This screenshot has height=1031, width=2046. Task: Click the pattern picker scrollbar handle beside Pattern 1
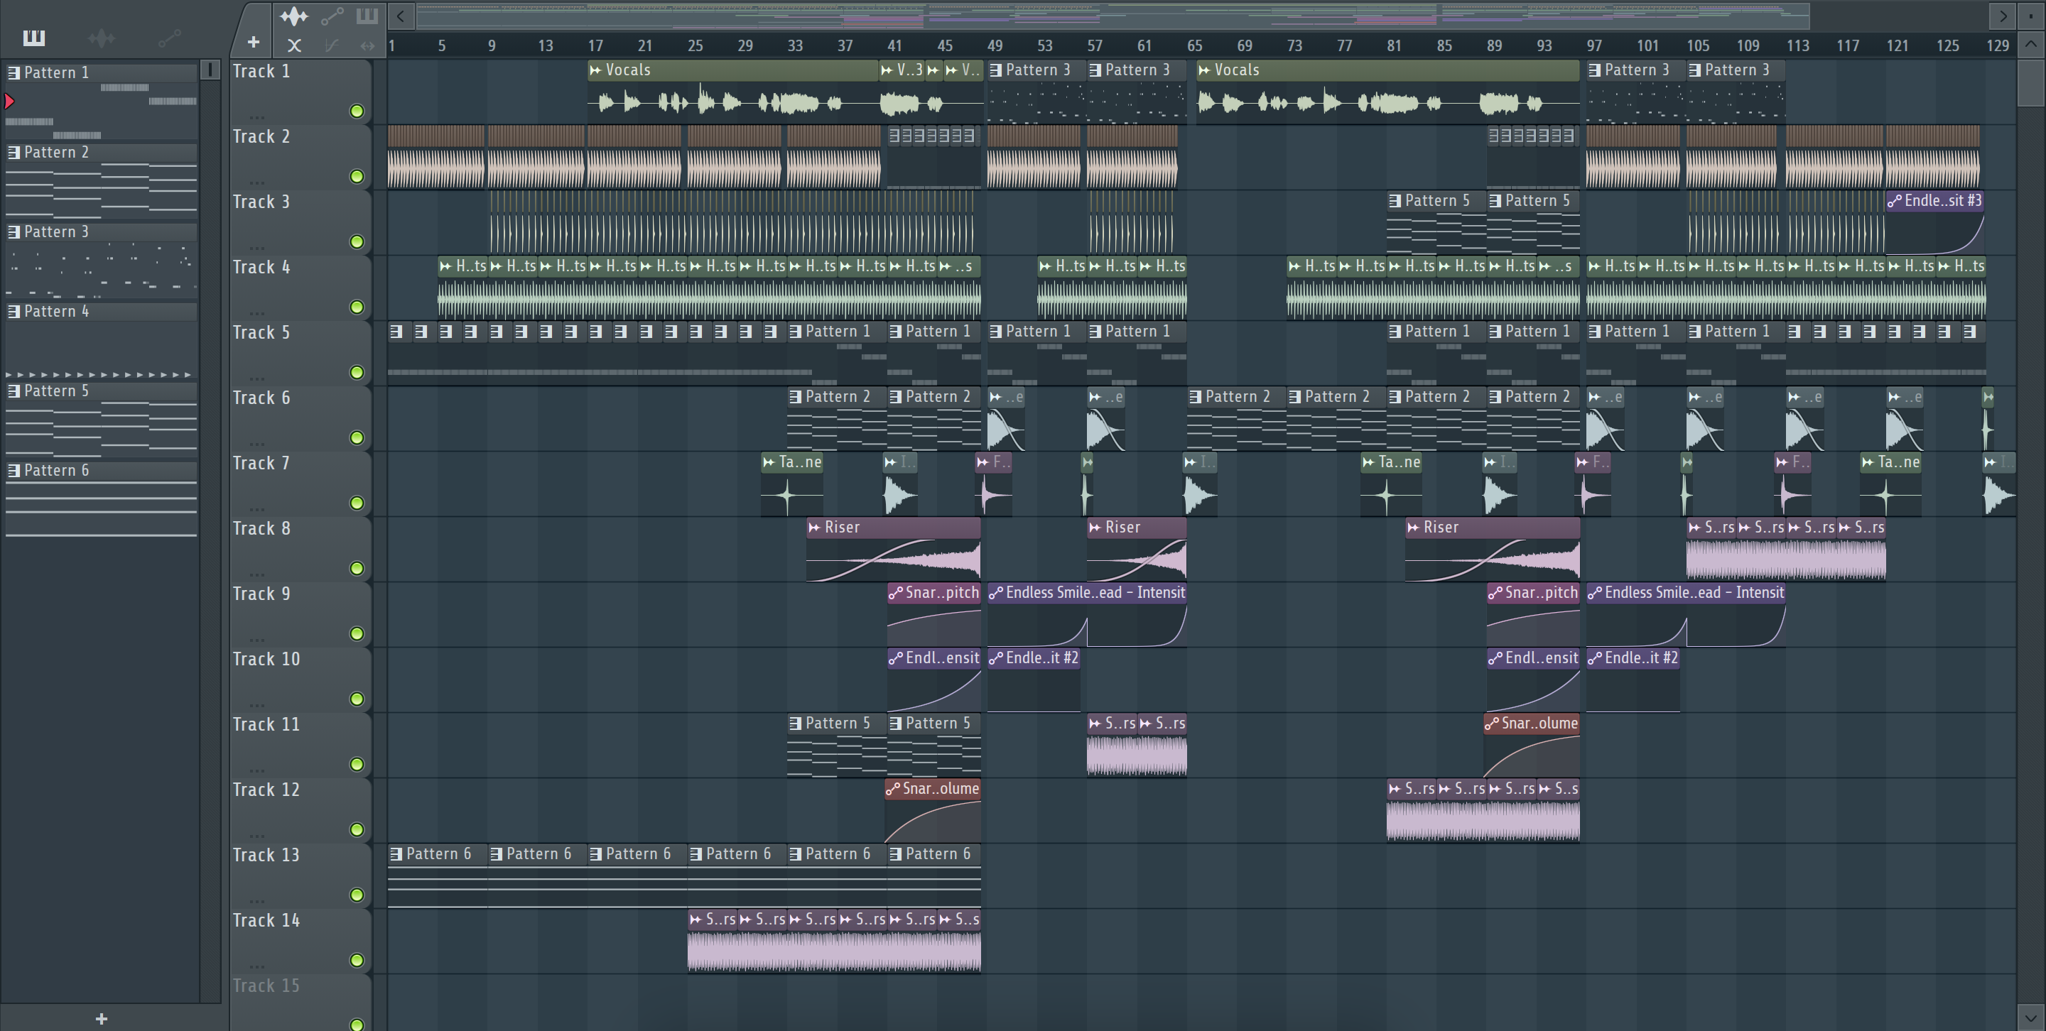point(210,70)
